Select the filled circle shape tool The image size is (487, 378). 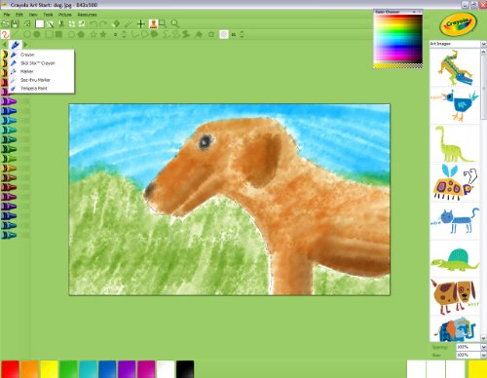(37, 34)
